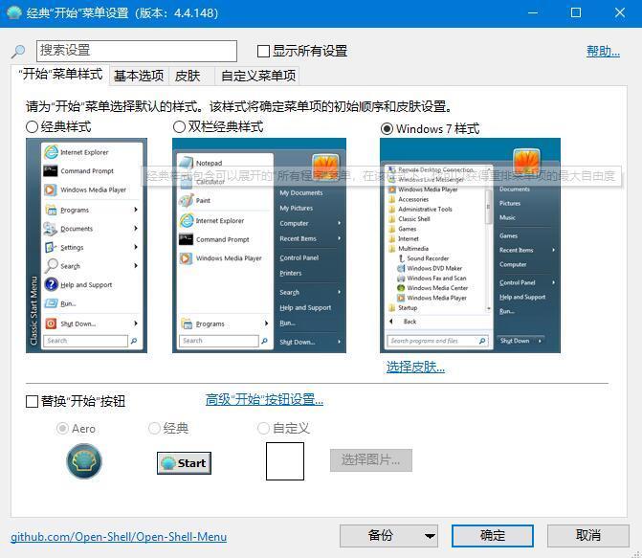Screen dimensions: 642x558
Task: Open the 自定义菜单项 tab
Action: 258,77
